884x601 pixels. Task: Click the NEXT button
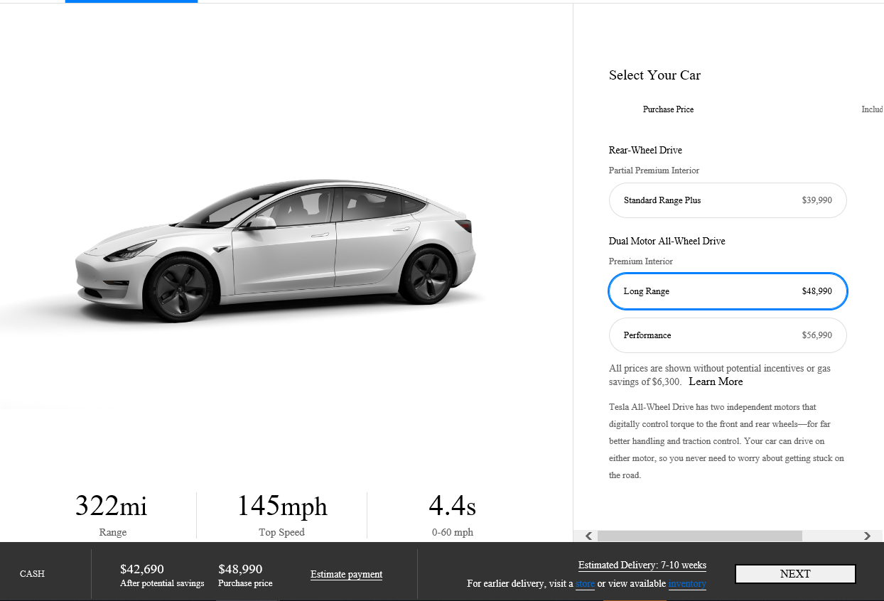795,574
